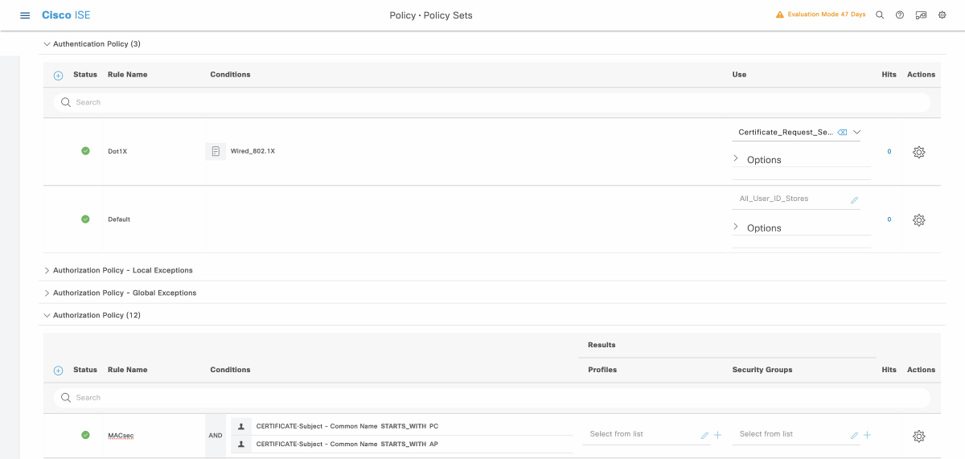Screen dimensions: 965x459
Task: Click the search magnifier icon in header
Action: (880, 15)
